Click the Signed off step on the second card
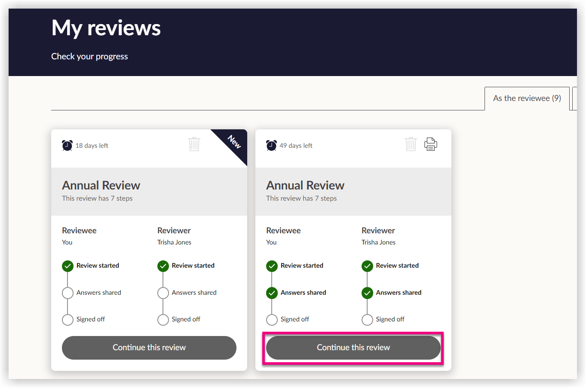Screen dimensions: 586x388 coord(272,319)
